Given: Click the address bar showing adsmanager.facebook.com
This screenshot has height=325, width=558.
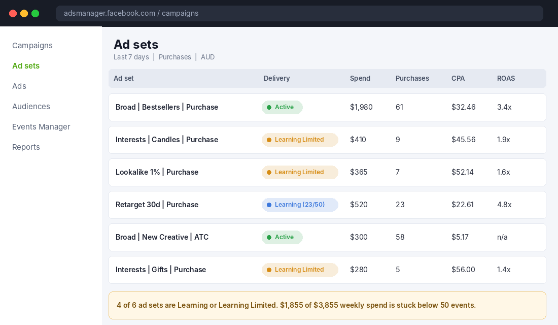Looking at the screenshot, I should (299, 14).
